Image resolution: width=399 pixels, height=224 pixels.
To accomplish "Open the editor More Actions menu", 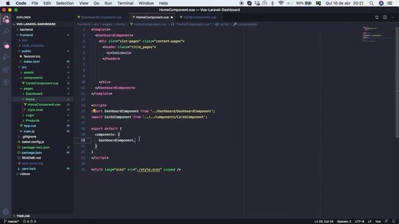I will pos(393,17).
